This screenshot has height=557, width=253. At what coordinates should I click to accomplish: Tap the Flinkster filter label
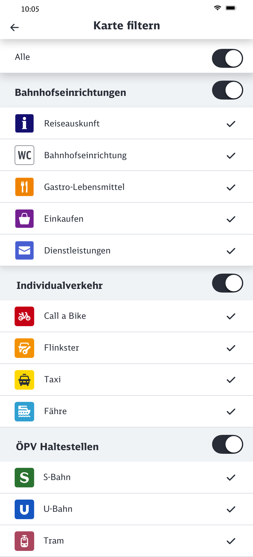pyautogui.click(x=61, y=348)
